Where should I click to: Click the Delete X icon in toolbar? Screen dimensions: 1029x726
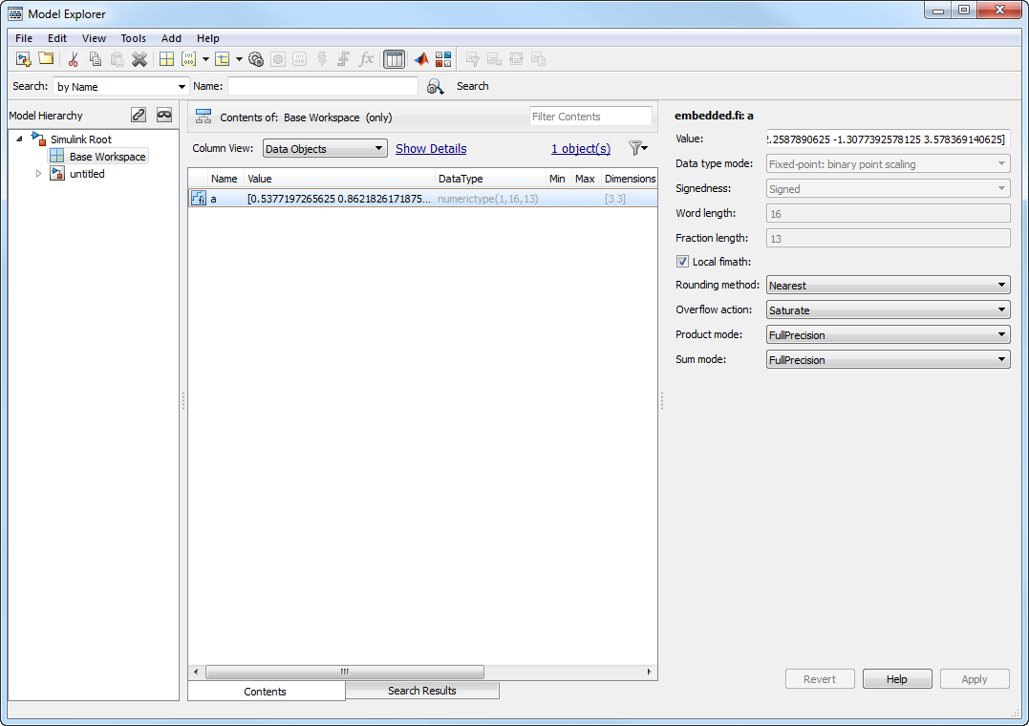pyautogui.click(x=139, y=59)
